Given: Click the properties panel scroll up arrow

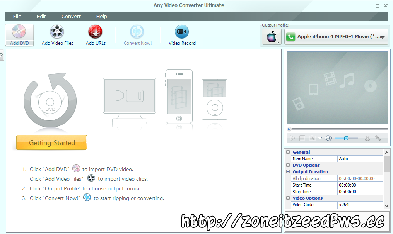Looking at the screenshot, I should pos(386,153).
